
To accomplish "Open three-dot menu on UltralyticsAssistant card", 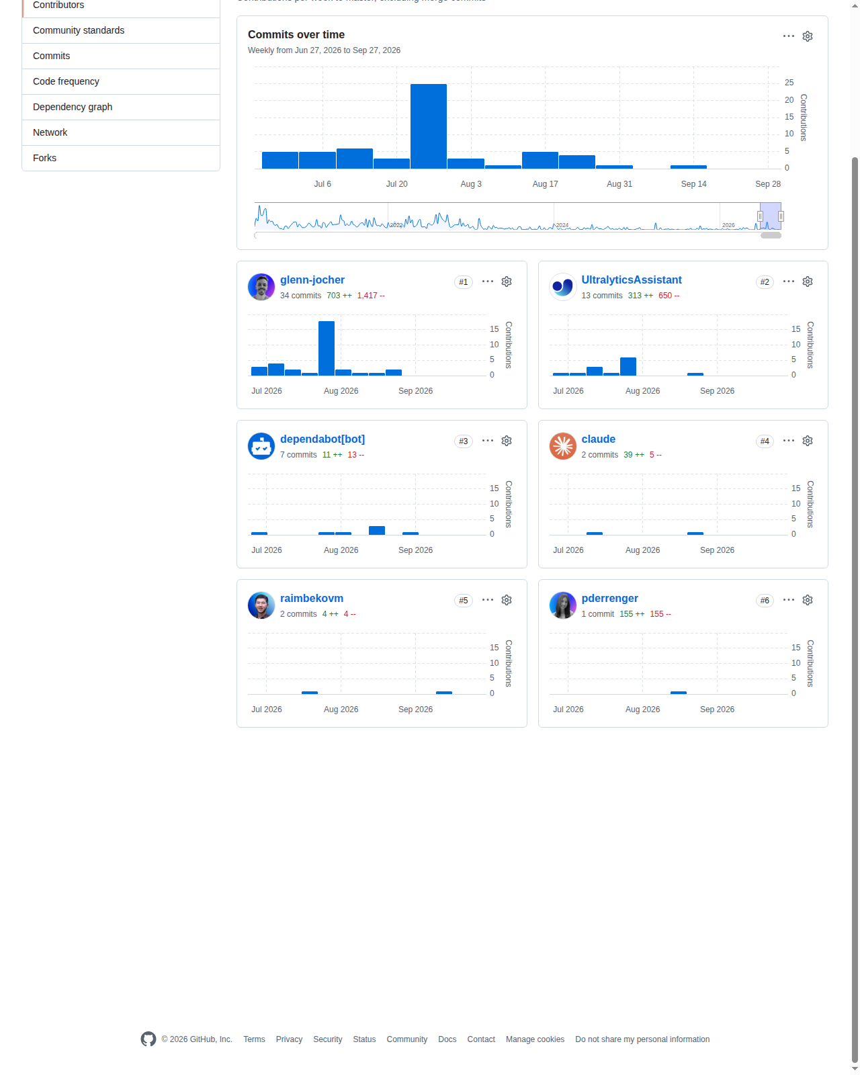I will 789,282.
